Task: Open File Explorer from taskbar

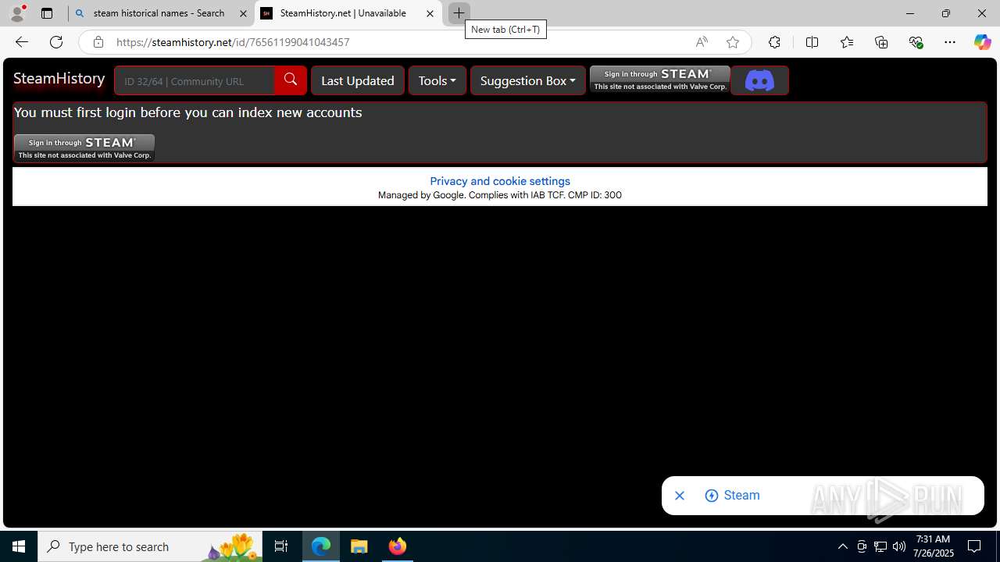Action: point(359,546)
